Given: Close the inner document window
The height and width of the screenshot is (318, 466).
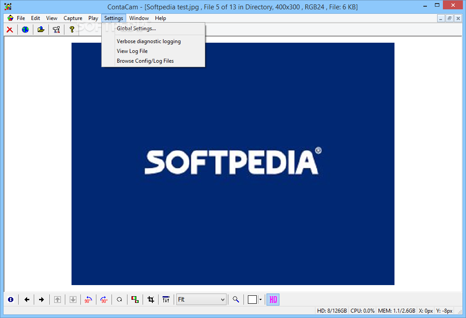Looking at the screenshot, I should pos(458,18).
